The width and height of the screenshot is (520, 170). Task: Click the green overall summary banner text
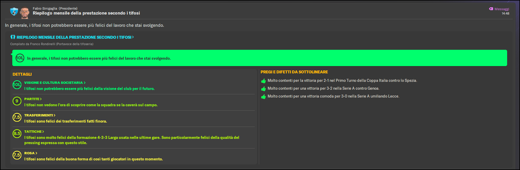click(x=99, y=58)
